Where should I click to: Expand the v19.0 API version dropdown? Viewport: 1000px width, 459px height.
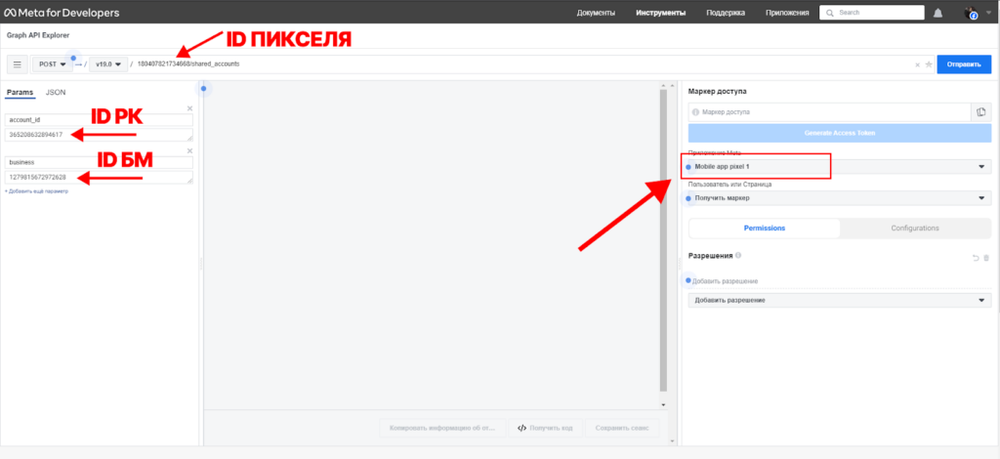coord(107,64)
